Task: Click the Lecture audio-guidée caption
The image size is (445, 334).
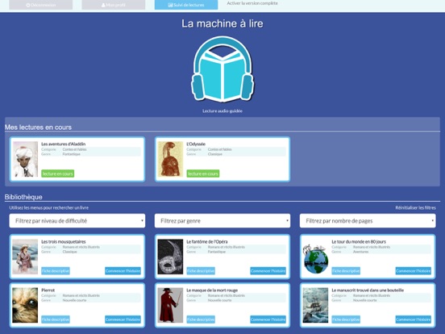Action: [x=222, y=111]
